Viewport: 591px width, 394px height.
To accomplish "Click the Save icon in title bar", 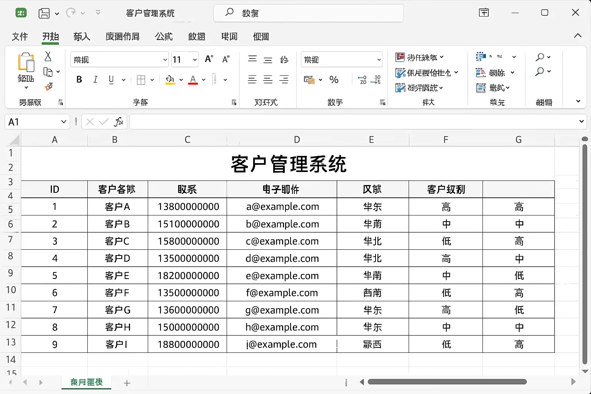I will (x=44, y=13).
